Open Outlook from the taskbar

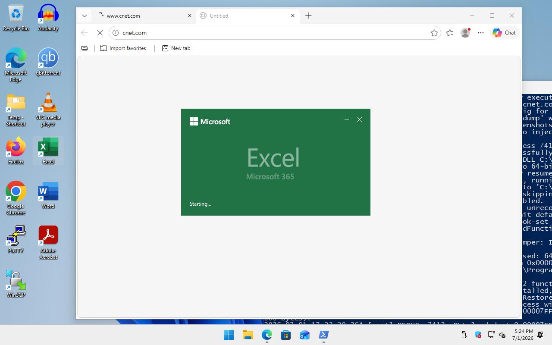coord(304,335)
